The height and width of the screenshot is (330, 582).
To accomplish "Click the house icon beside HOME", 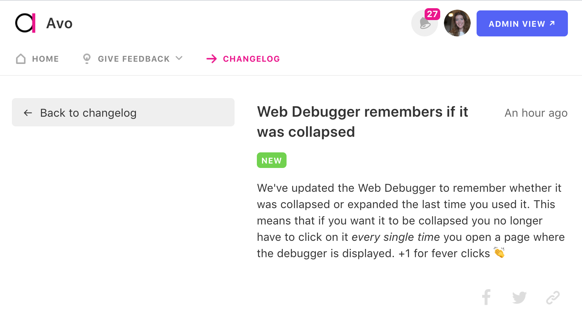I will pos(21,59).
